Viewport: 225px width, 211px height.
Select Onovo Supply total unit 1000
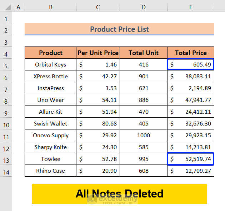[x=143, y=136]
